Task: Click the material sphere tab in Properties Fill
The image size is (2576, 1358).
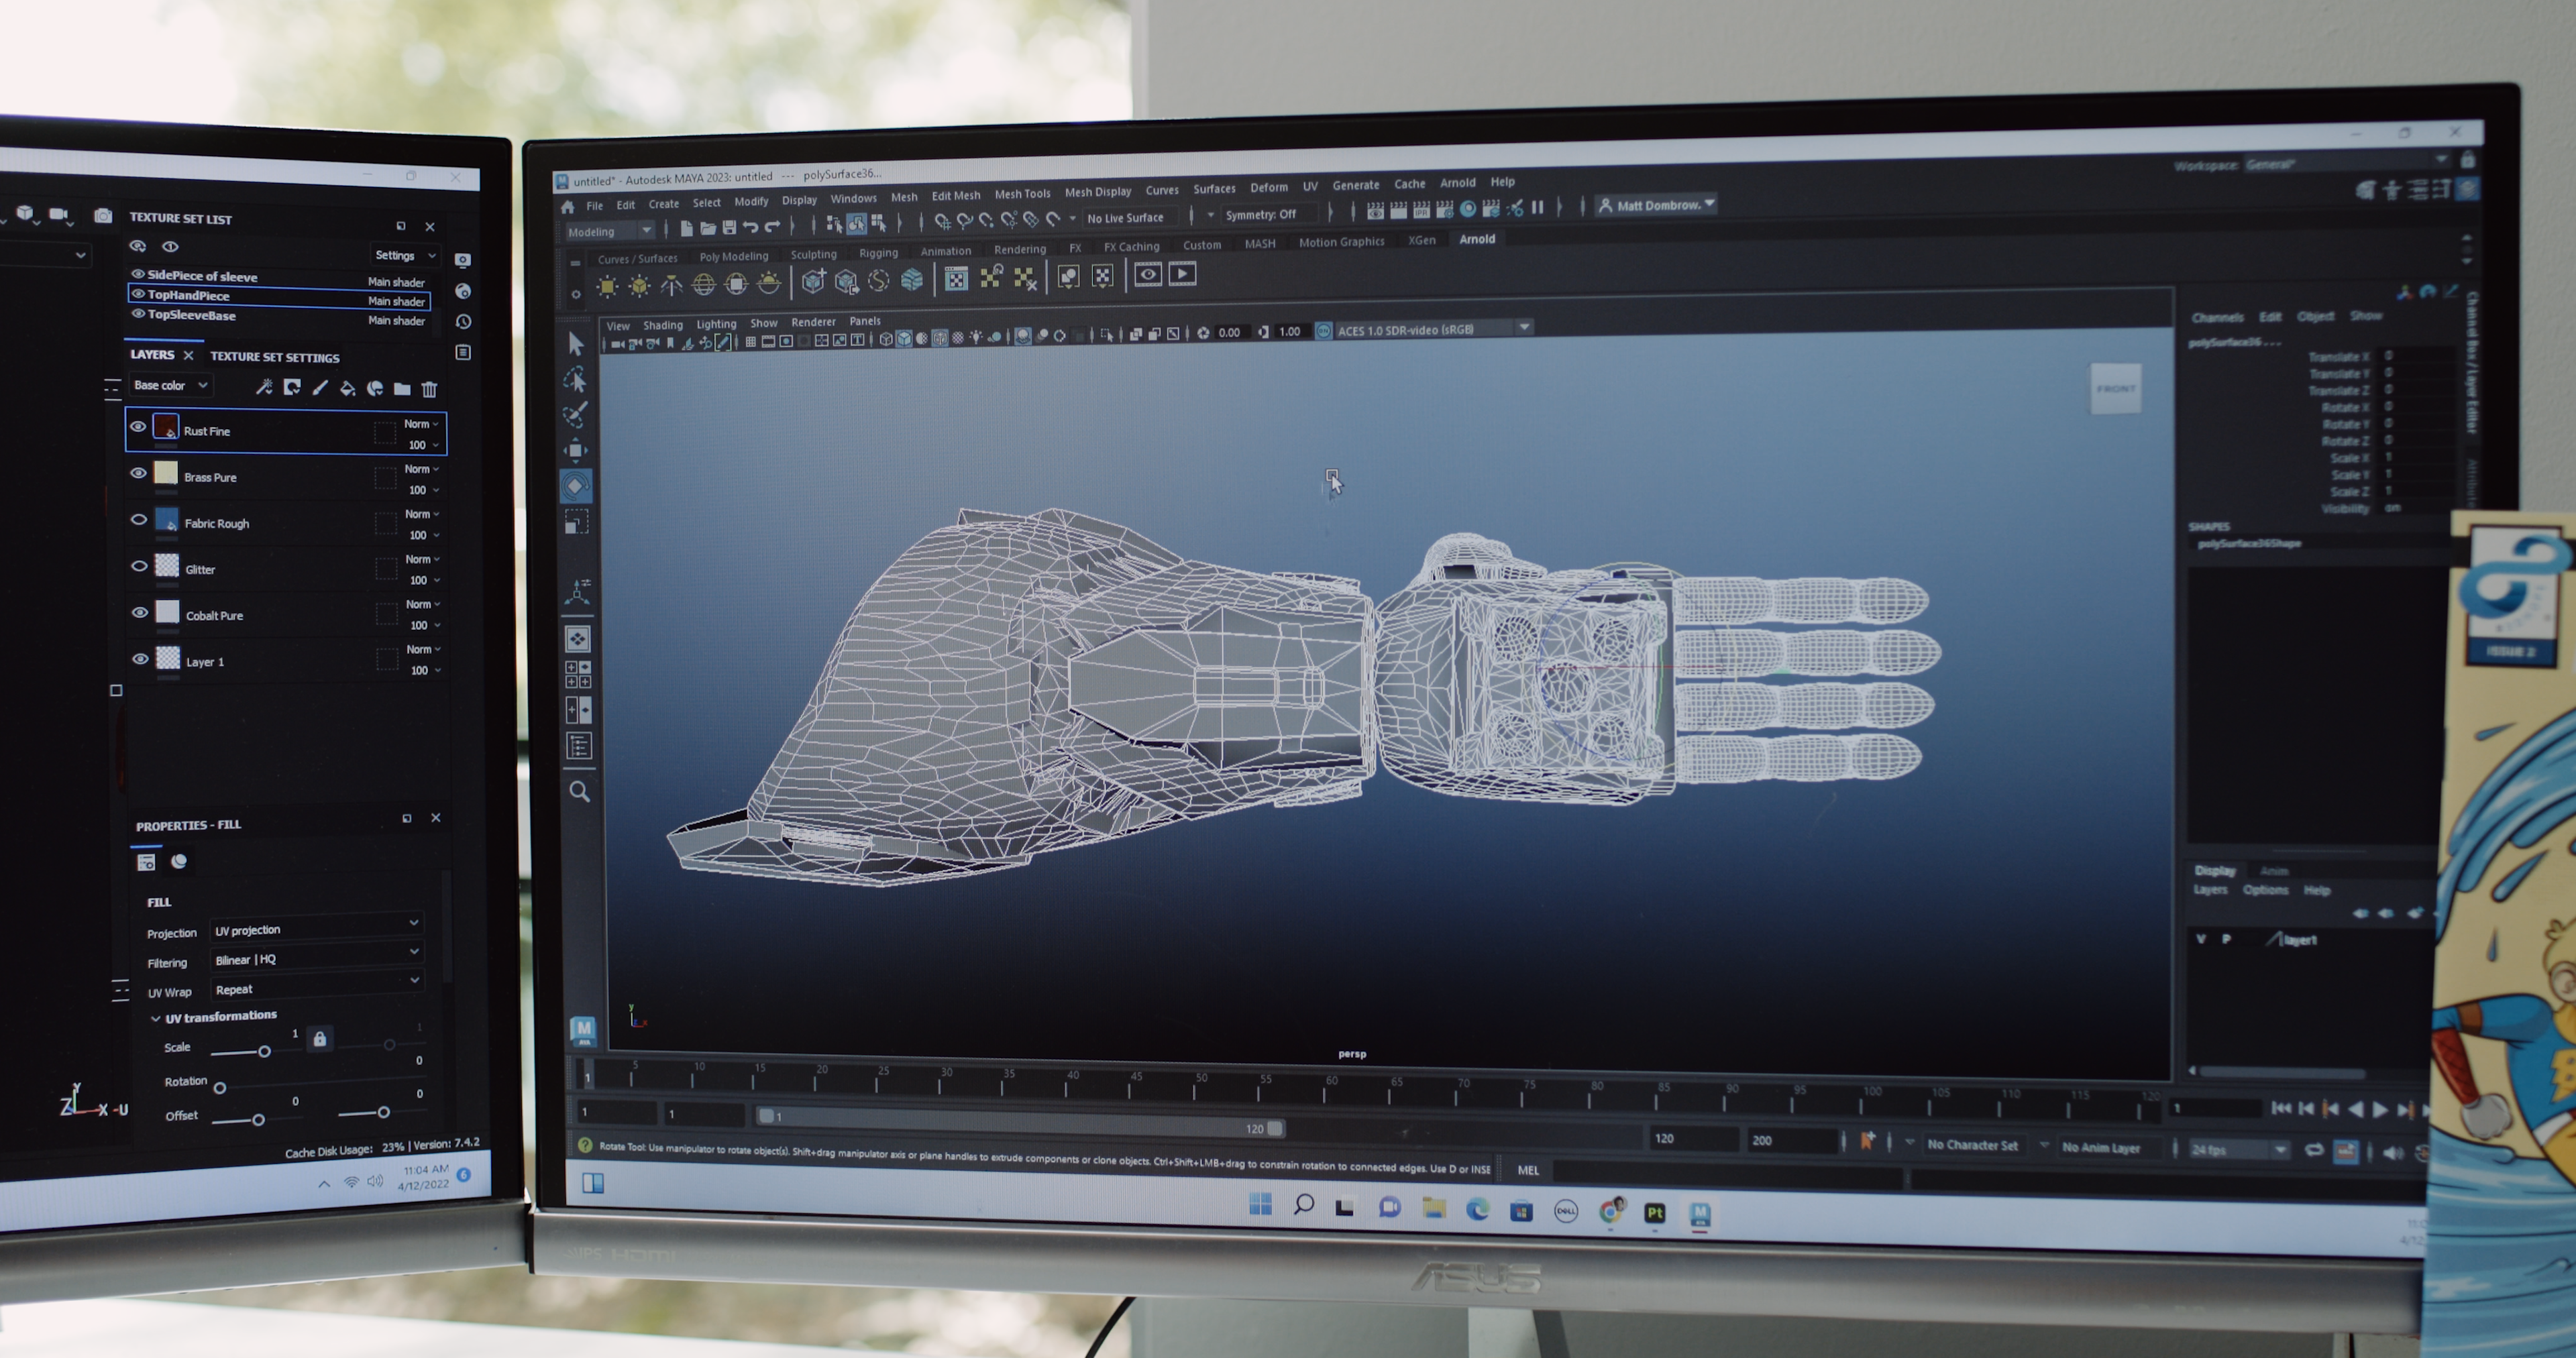Action: pos(179,861)
